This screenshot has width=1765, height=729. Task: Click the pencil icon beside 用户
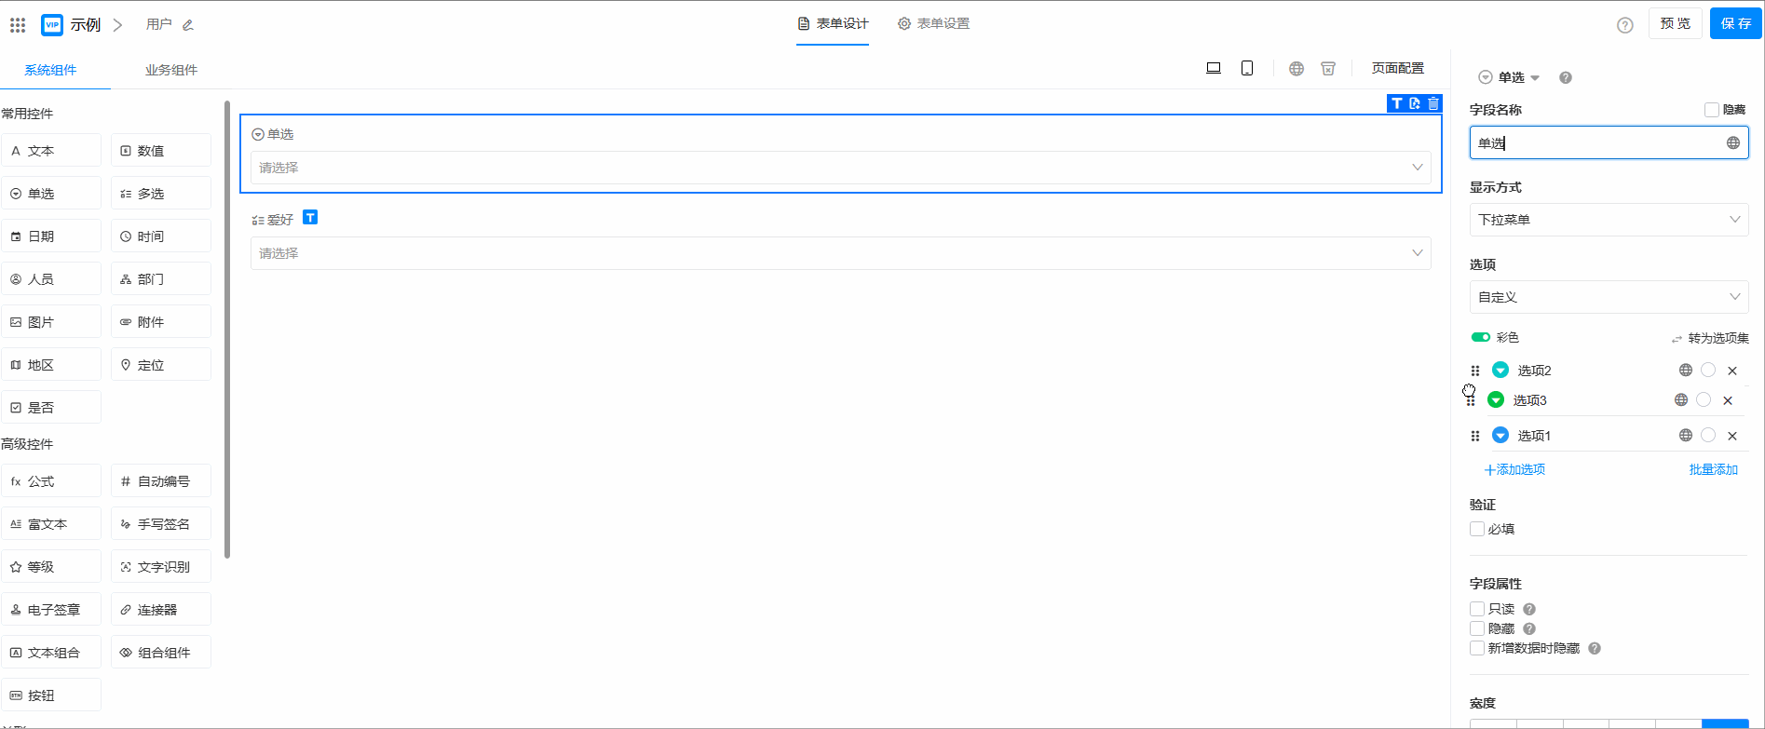(x=188, y=25)
